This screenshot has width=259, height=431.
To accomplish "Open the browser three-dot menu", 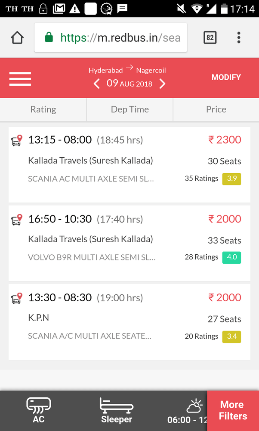I will [238, 37].
